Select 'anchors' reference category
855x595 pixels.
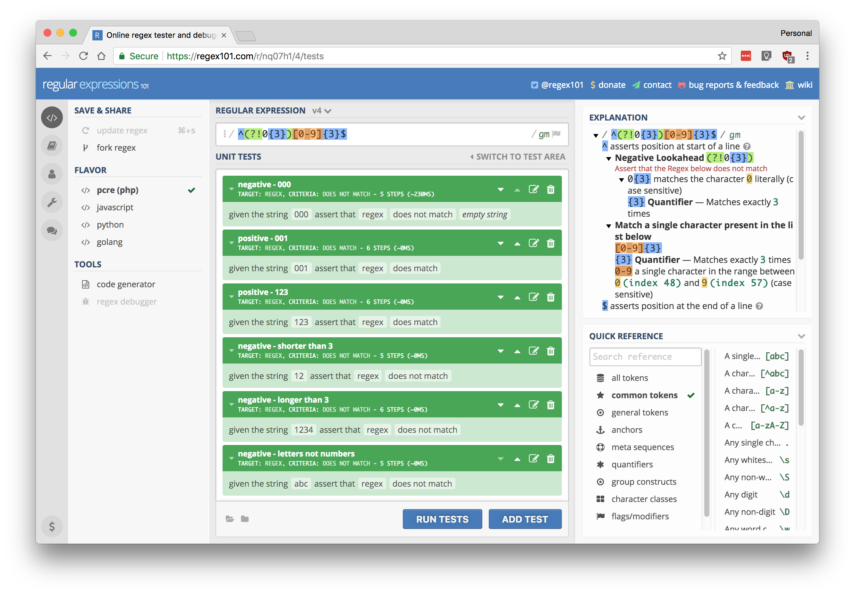pyautogui.click(x=645, y=430)
